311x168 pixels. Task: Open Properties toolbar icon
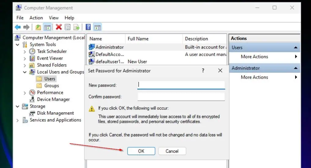[68, 27]
